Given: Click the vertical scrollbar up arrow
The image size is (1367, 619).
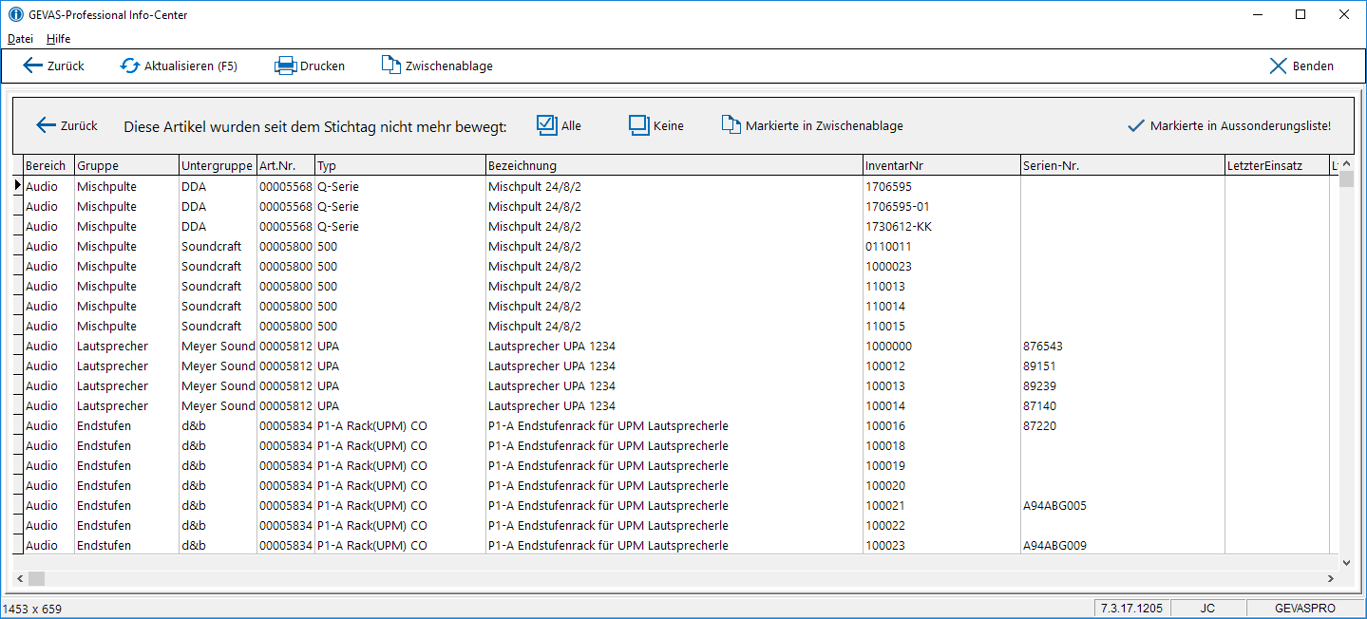Looking at the screenshot, I should [x=1346, y=164].
